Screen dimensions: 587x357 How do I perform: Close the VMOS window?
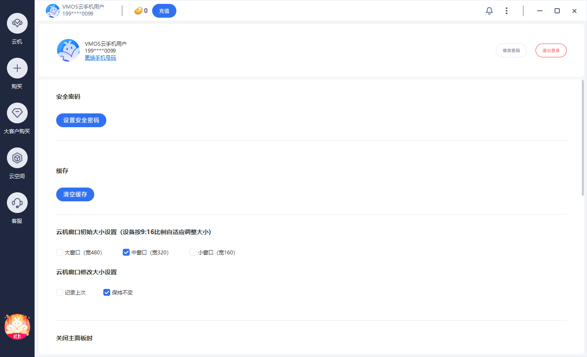pyautogui.click(x=574, y=11)
